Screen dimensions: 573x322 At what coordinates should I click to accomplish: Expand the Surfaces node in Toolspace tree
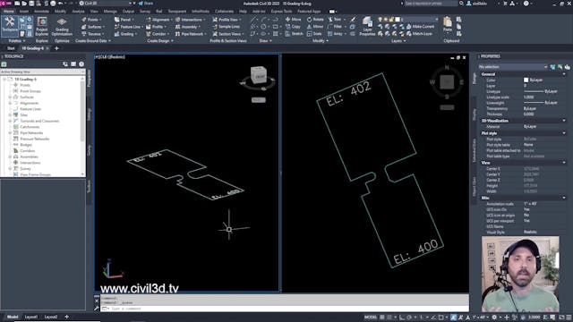(x=10, y=97)
